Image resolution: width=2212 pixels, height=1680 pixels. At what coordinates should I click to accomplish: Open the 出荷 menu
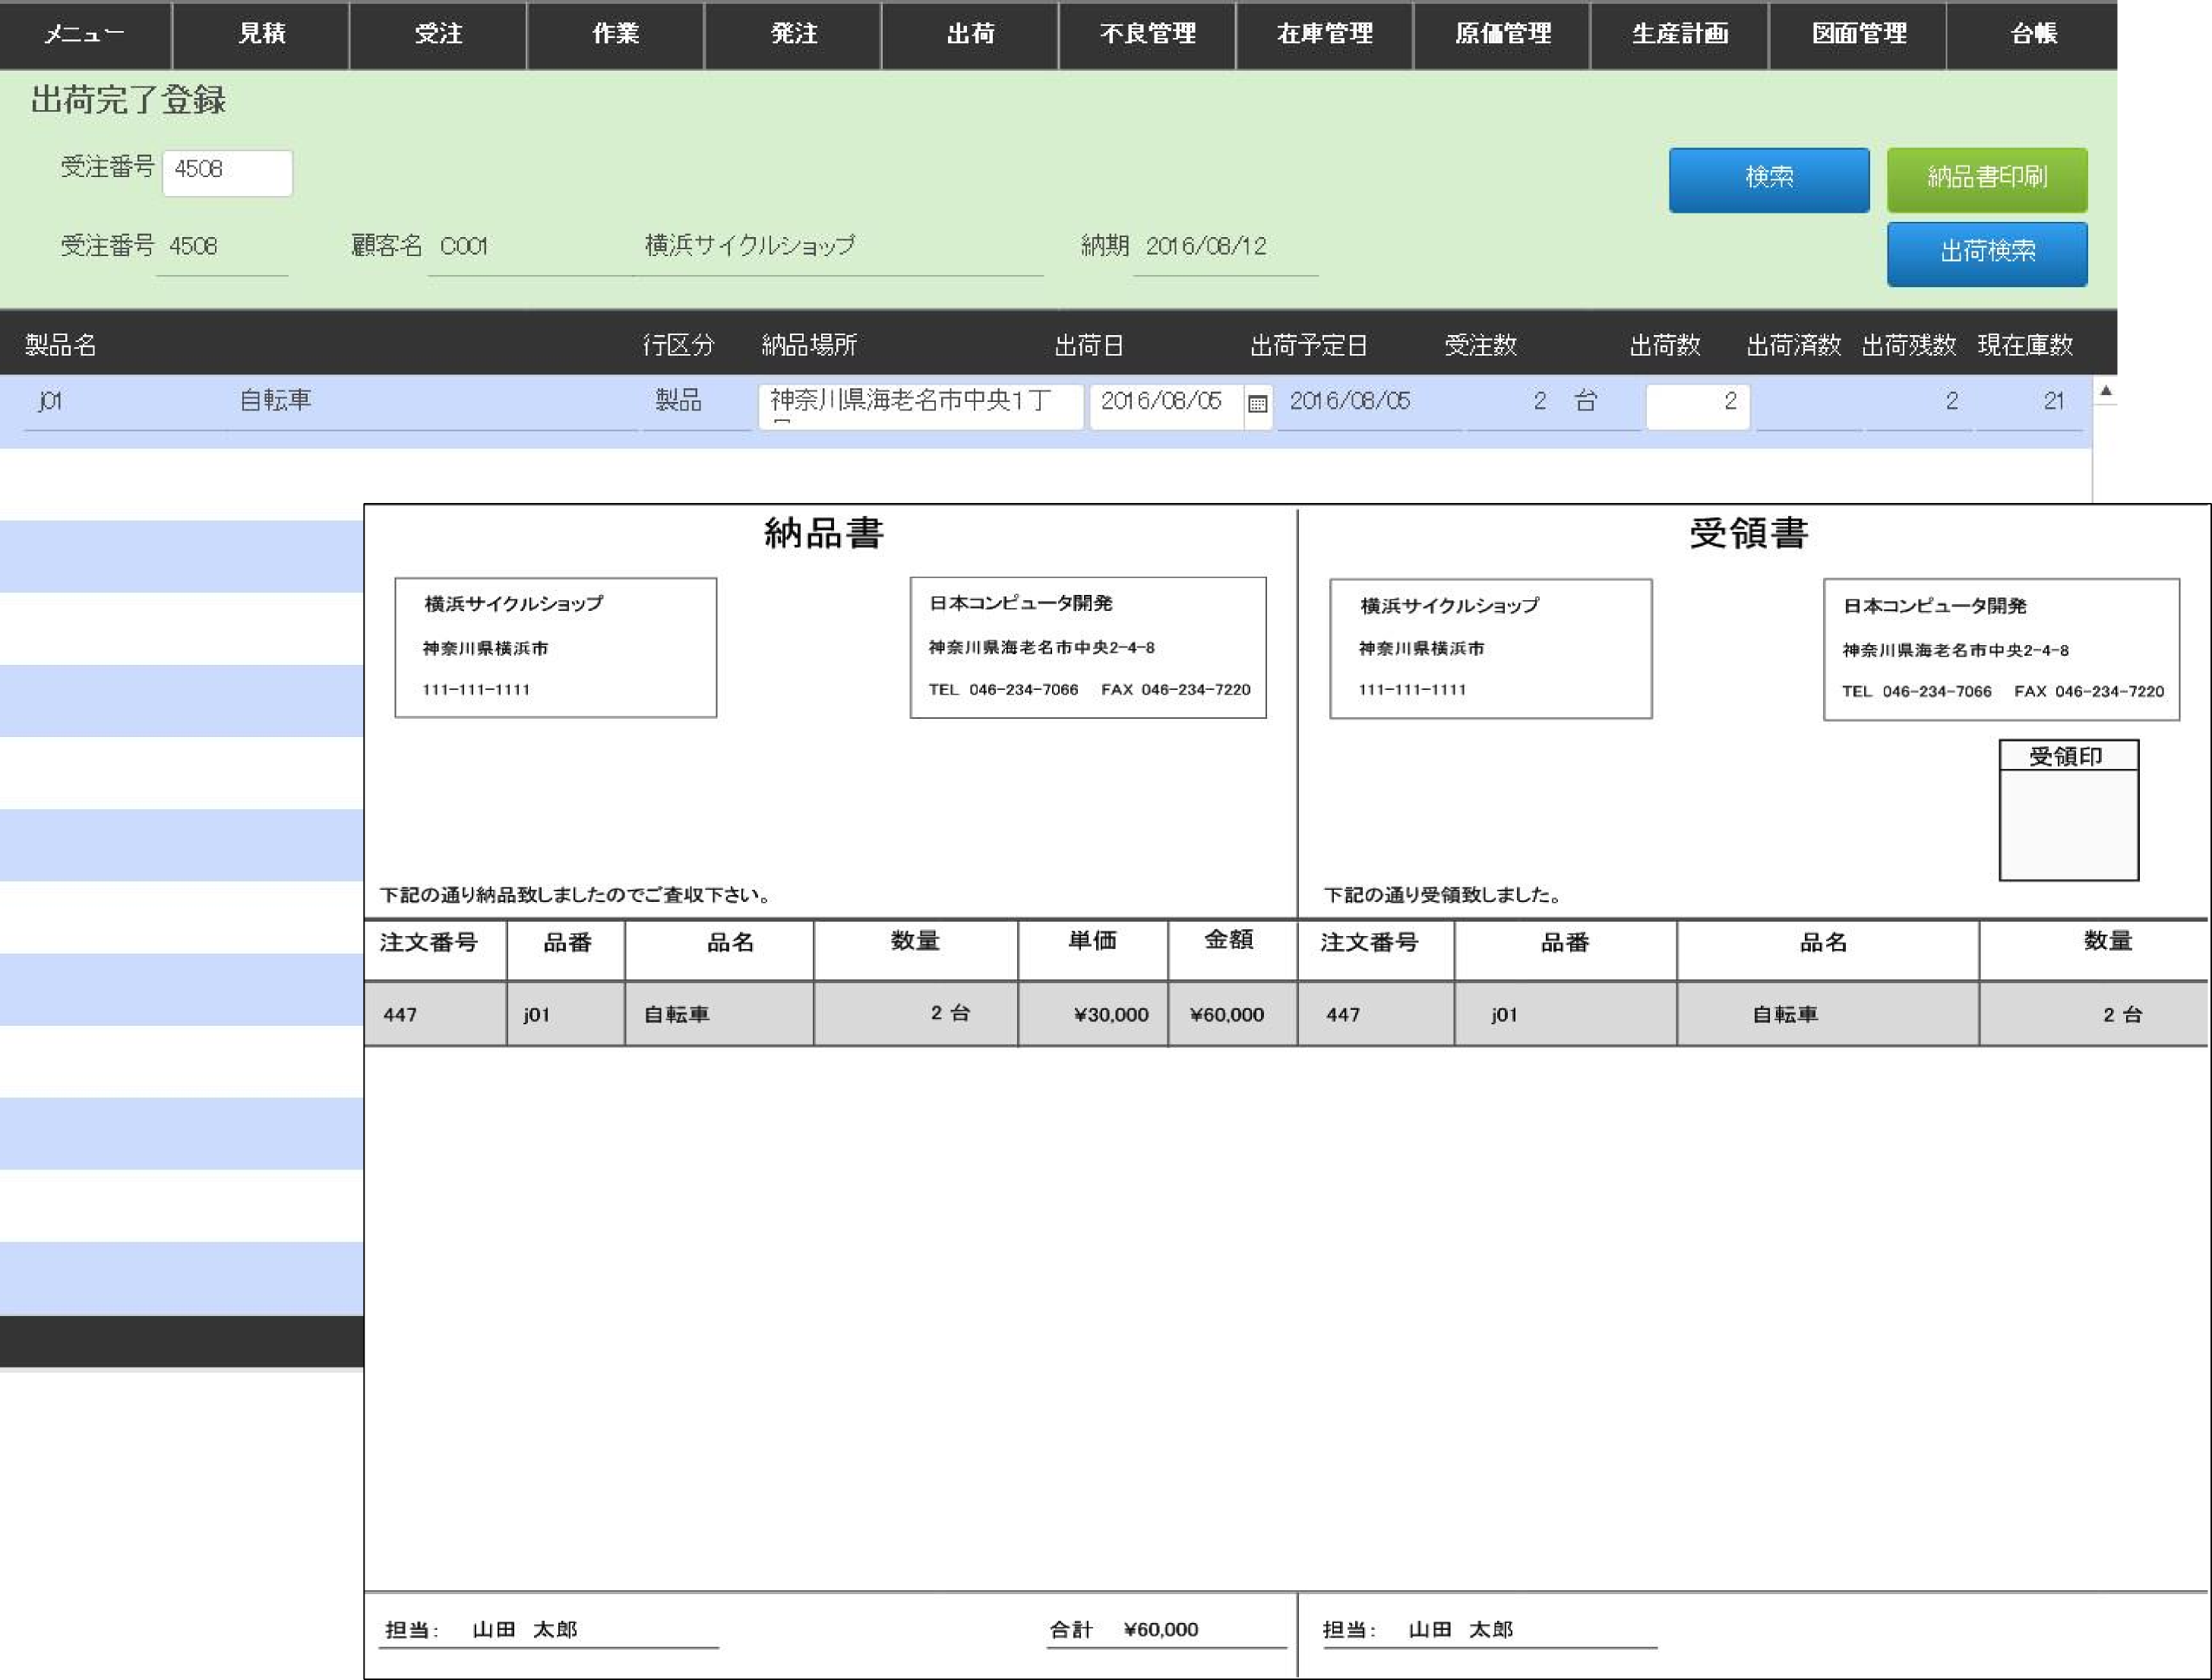971,35
